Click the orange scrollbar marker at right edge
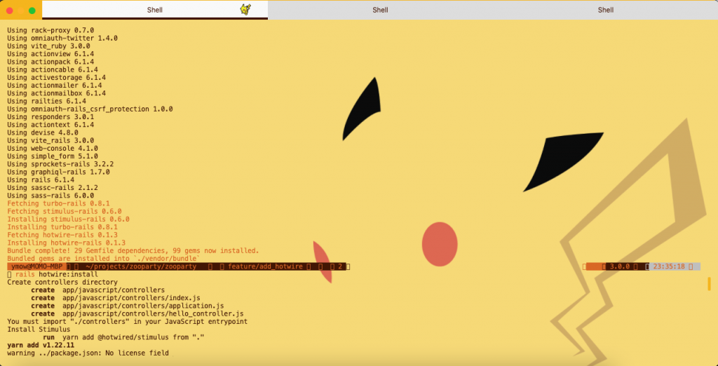Image resolution: width=718 pixels, height=366 pixels. 709,283
